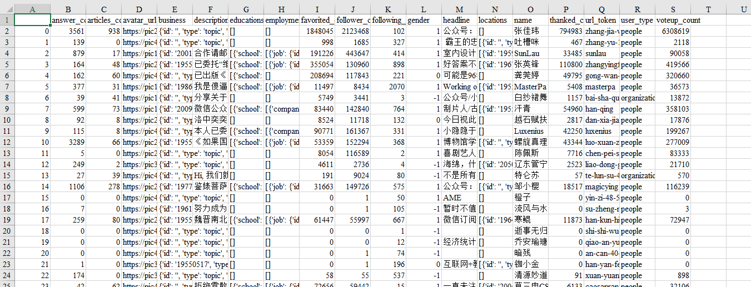The width and height of the screenshot is (751, 287).
Task: Select row 19 header
Action: click(x=7, y=220)
